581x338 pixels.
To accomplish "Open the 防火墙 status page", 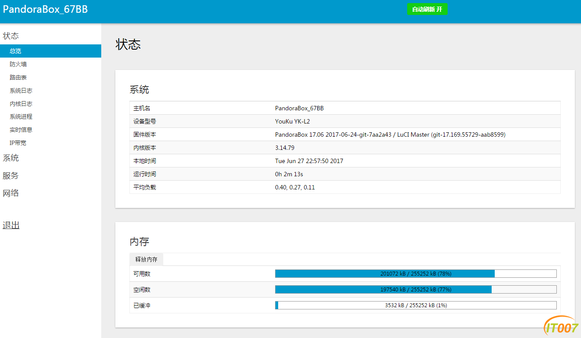I will tap(18, 64).
